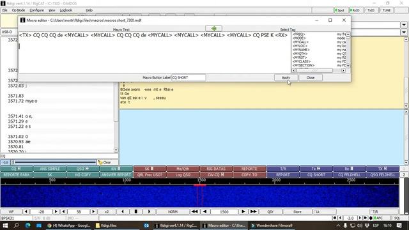Click the diamond icon beside AFC
The height and width of the screenshot is (230, 409).
(x=371, y=218)
